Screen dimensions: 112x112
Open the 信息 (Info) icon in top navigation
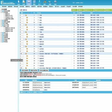tap(24, 2)
